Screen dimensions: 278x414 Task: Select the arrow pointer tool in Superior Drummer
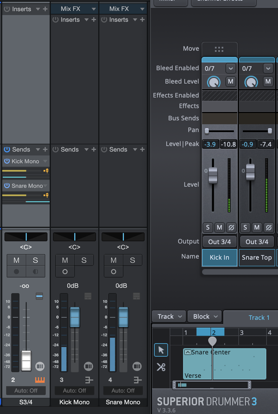(161, 350)
